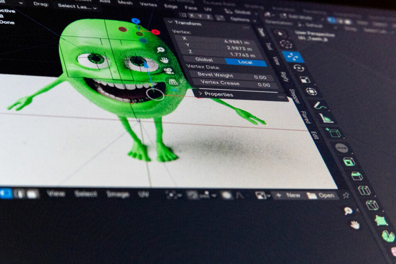The width and height of the screenshot is (396, 264).
Task: Toggle proportional editing in the UV editor
Action: tap(227, 195)
